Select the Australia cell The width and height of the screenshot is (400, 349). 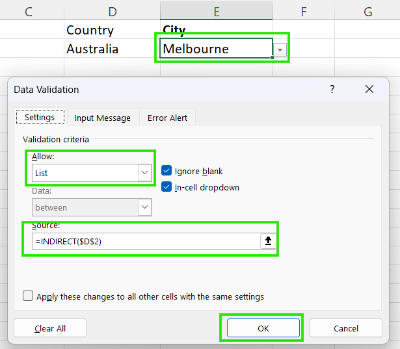pyautogui.click(x=113, y=49)
